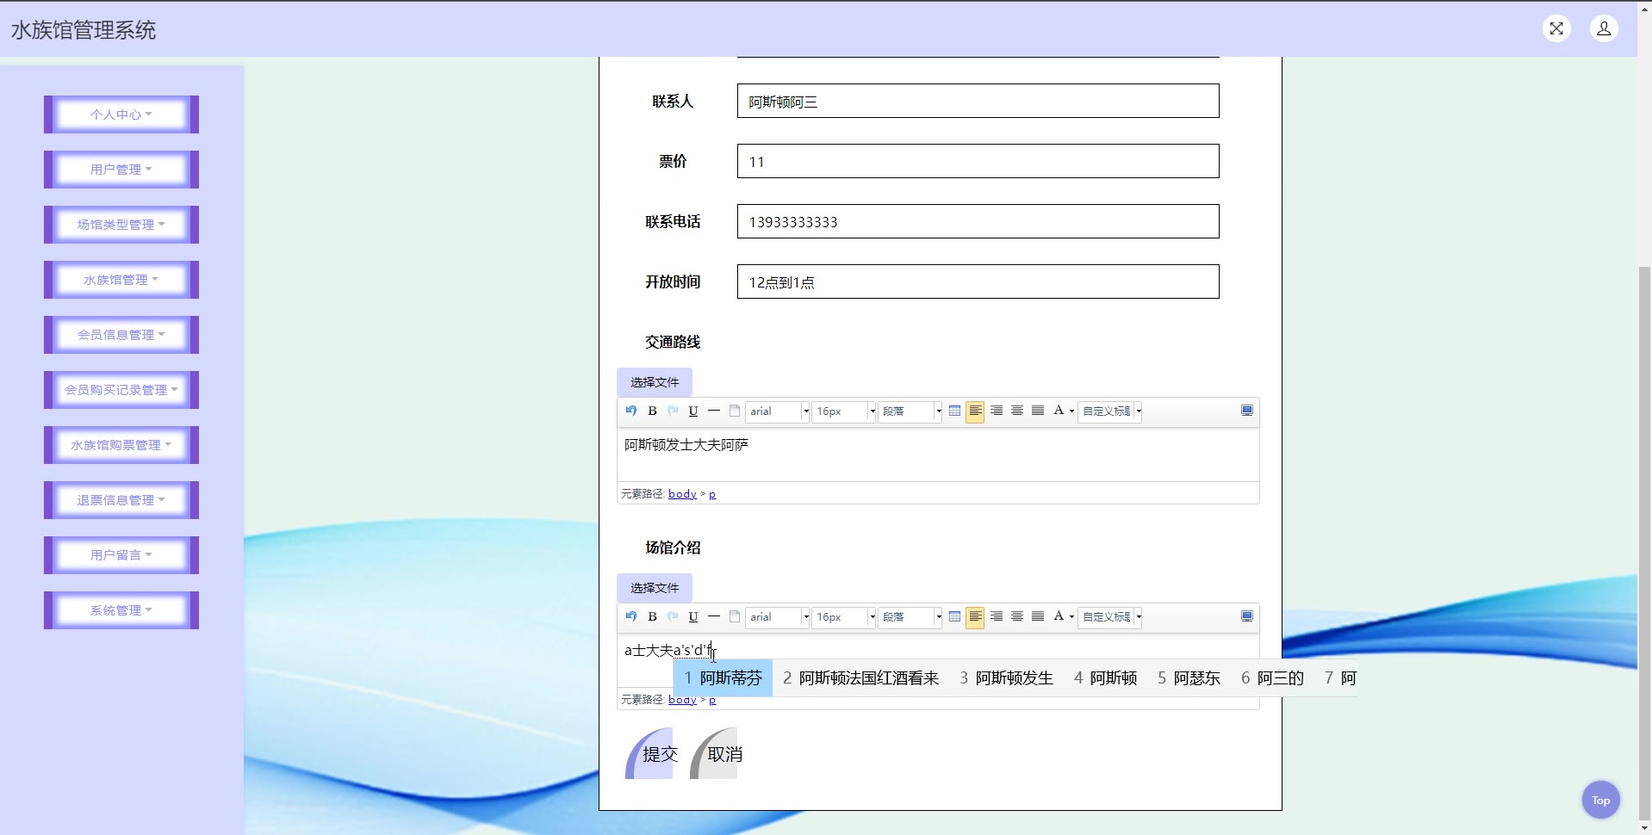Expand the 退票信息管理 sidebar menu

pos(121,500)
